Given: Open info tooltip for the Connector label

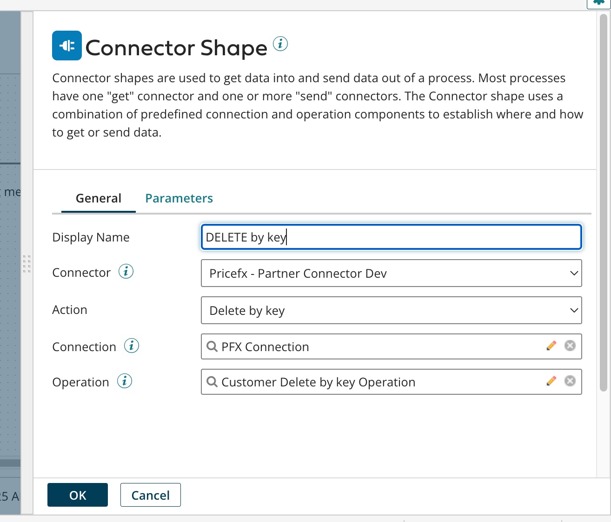Looking at the screenshot, I should tap(126, 271).
